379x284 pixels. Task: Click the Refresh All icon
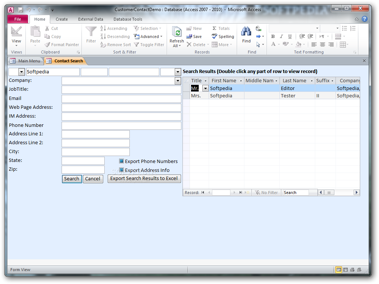[177, 32]
